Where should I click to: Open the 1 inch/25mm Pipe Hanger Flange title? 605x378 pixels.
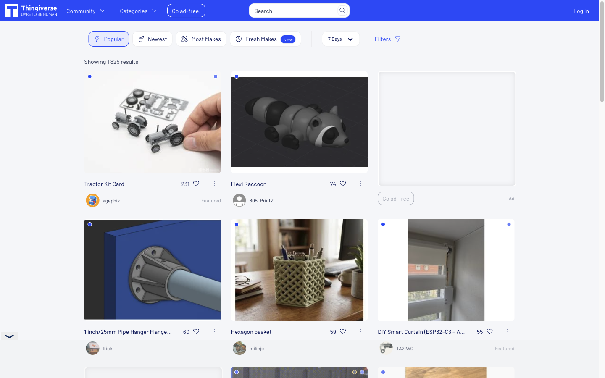pos(128,332)
